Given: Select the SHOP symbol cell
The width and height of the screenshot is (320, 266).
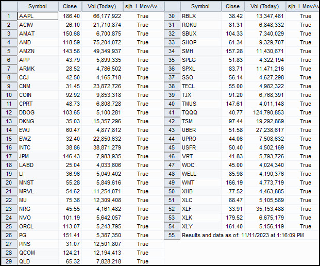Looking at the screenshot, I should (x=201, y=42).
